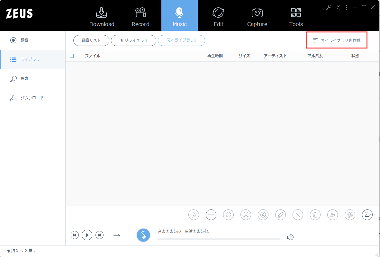Open the 検索 (Search) sidebar panel
The width and height of the screenshot is (380, 257).
point(13,78)
